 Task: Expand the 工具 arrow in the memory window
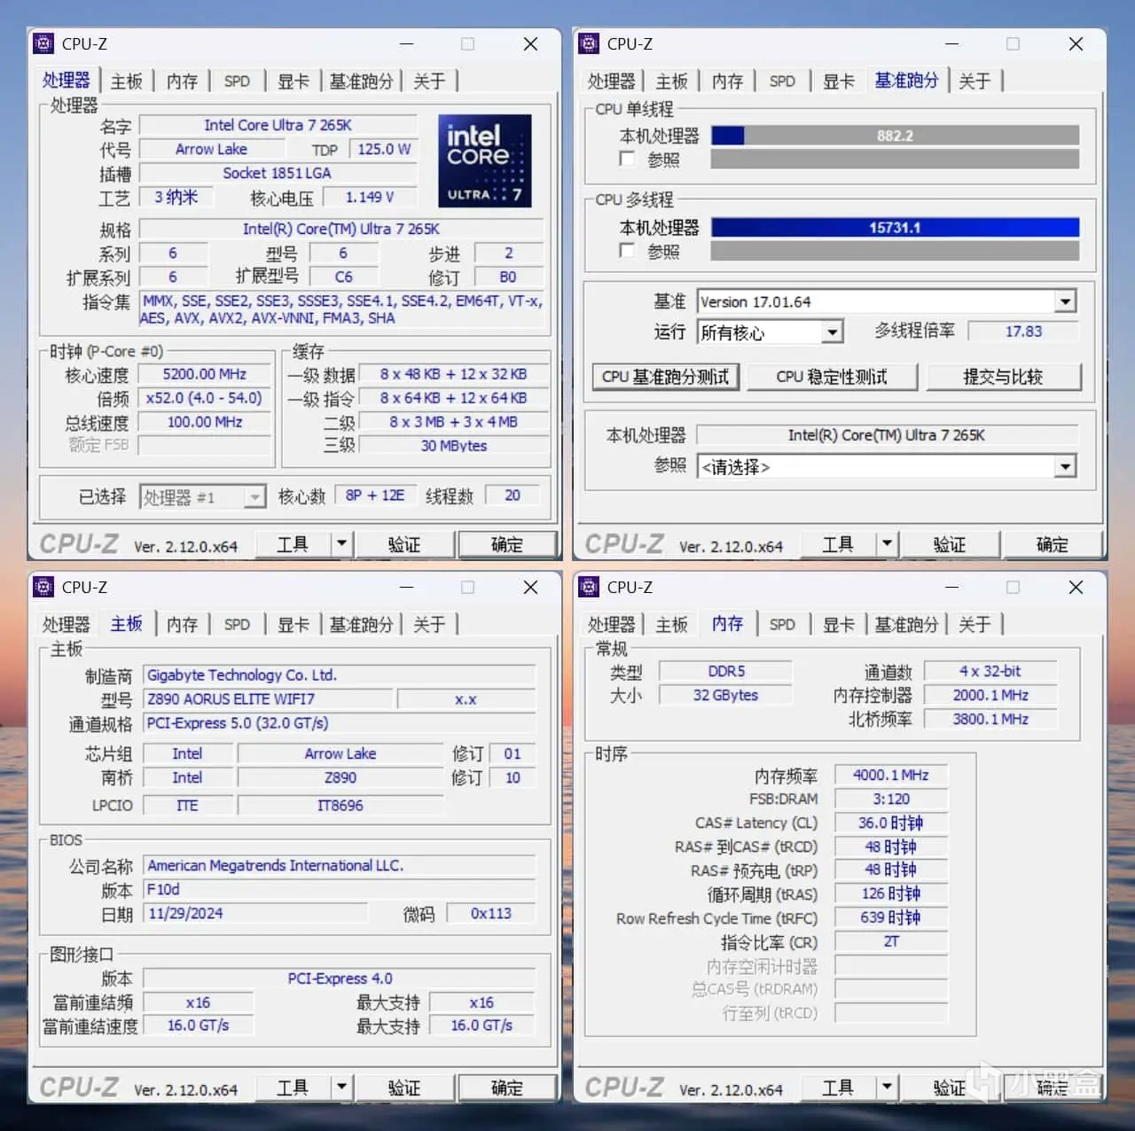click(887, 1087)
